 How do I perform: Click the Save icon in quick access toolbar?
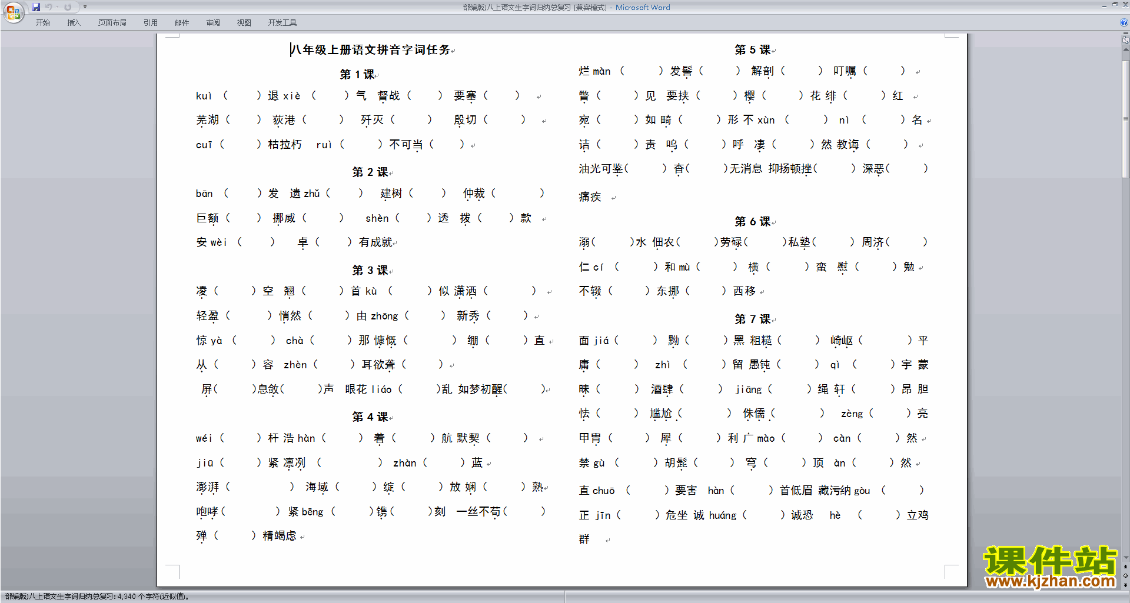tap(36, 7)
